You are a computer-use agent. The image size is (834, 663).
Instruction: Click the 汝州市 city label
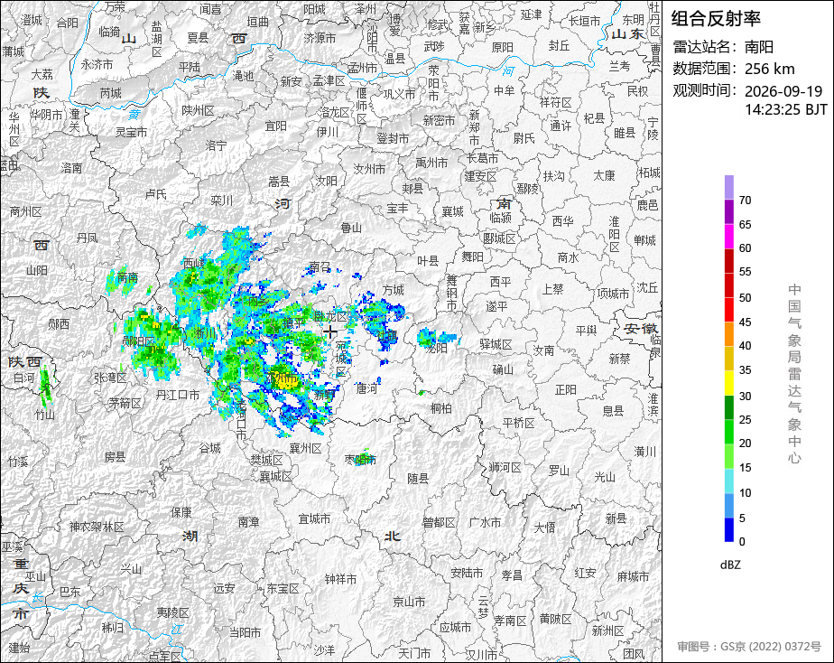point(370,169)
